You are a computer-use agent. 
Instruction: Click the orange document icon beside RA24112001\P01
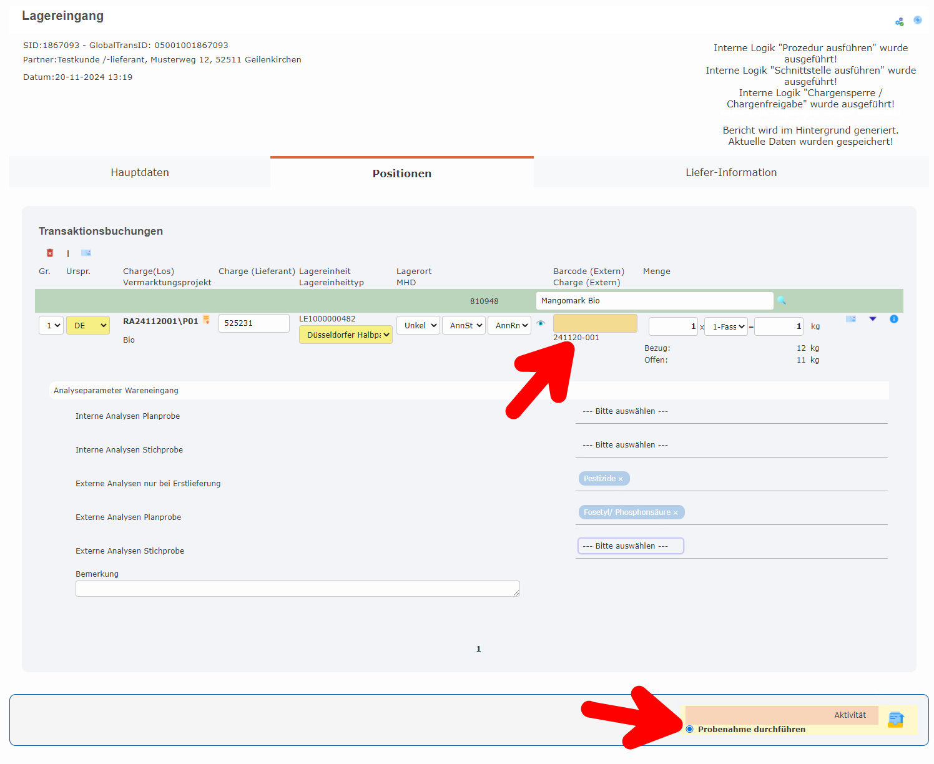point(207,320)
